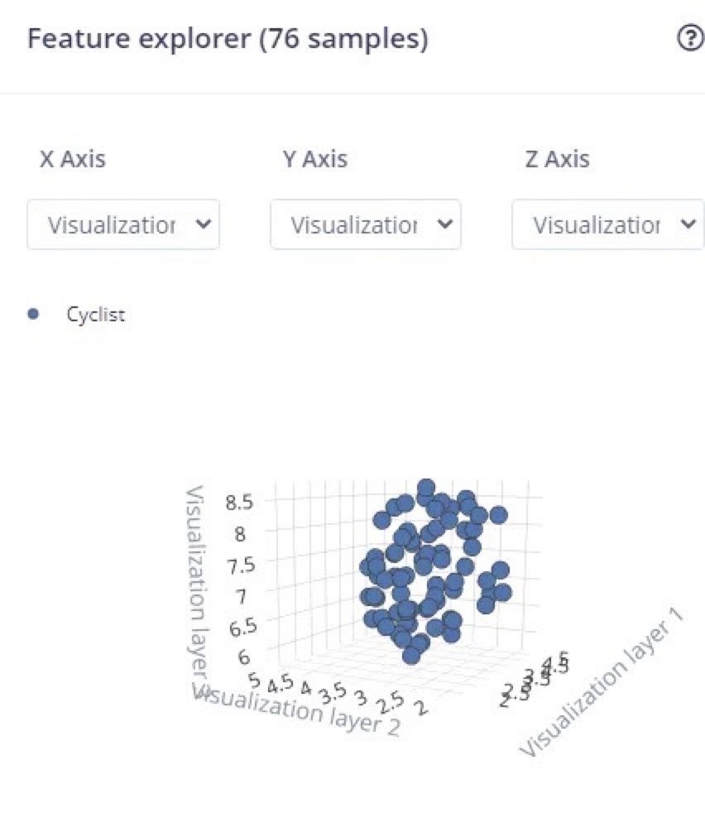Open the X Axis visualization dropdown
This screenshot has width=705, height=818.
(x=123, y=224)
